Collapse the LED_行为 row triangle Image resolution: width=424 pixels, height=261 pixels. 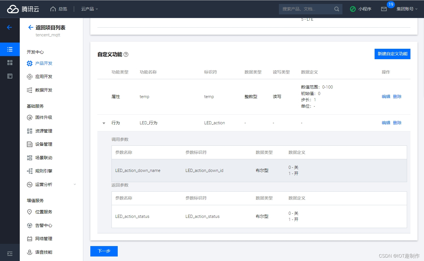(104, 123)
